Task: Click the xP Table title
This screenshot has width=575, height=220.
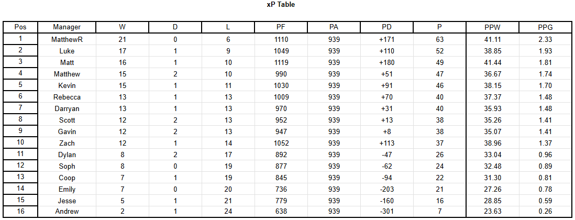Action: point(281,5)
